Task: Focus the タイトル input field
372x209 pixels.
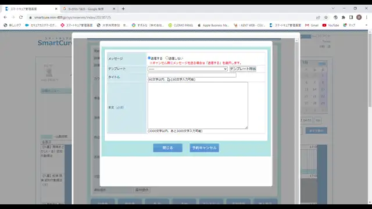Action: pyautogui.click(x=192, y=75)
